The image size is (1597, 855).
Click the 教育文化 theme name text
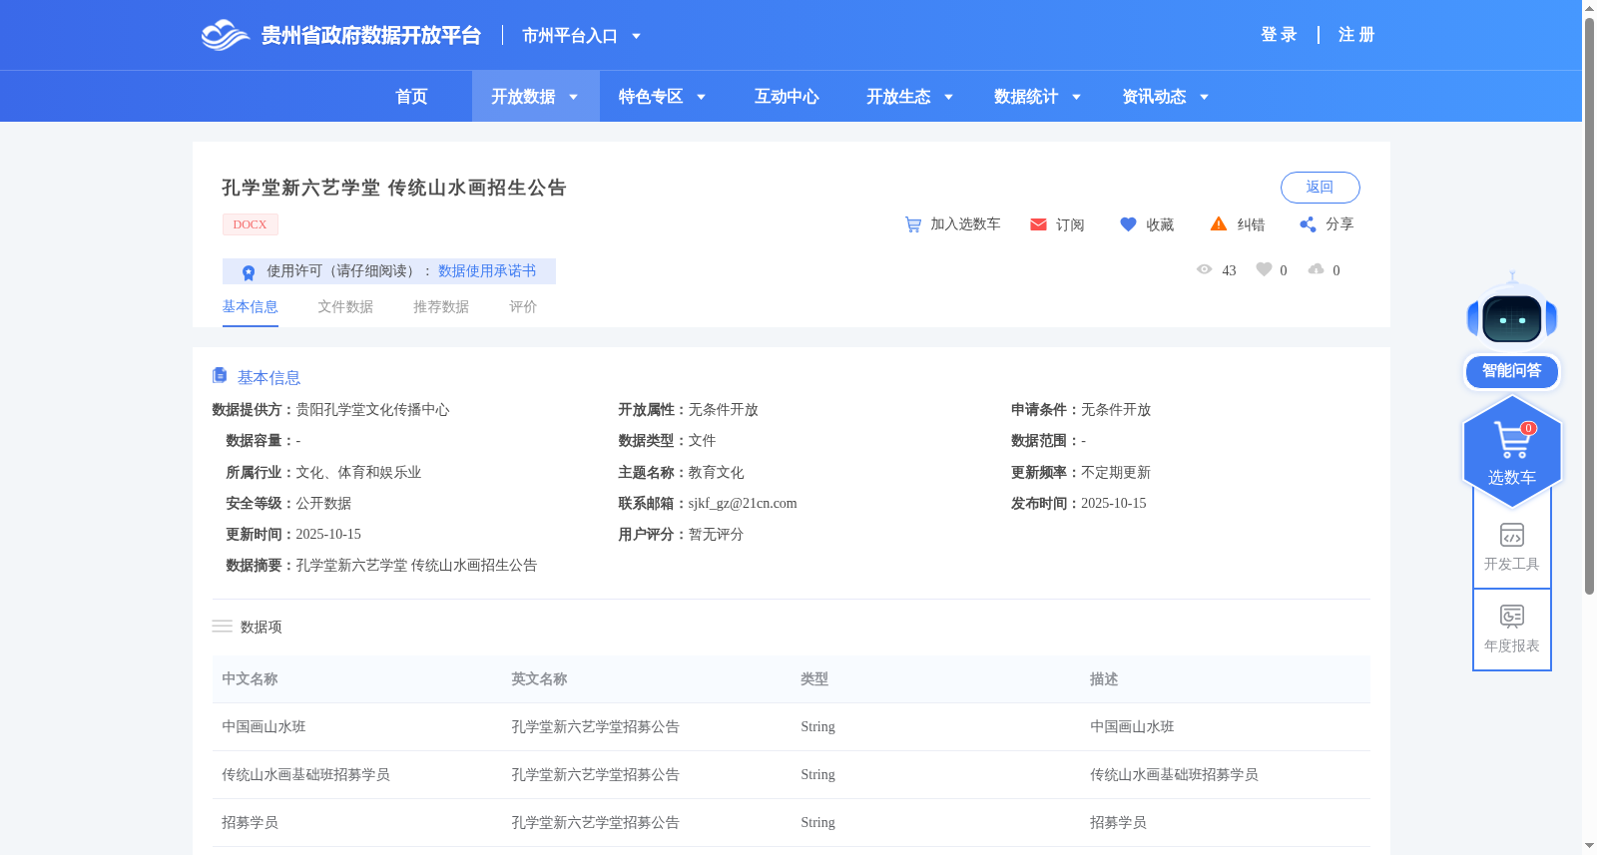(716, 473)
